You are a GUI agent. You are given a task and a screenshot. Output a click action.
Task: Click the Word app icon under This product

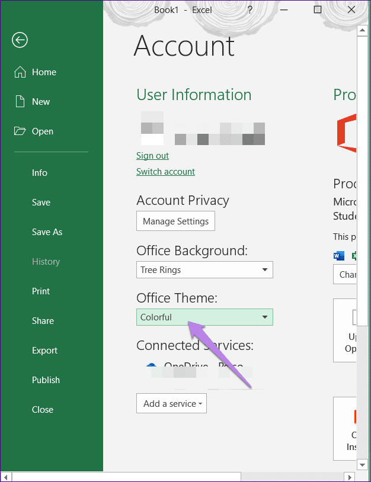pyautogui.click(x=339, y=255)
